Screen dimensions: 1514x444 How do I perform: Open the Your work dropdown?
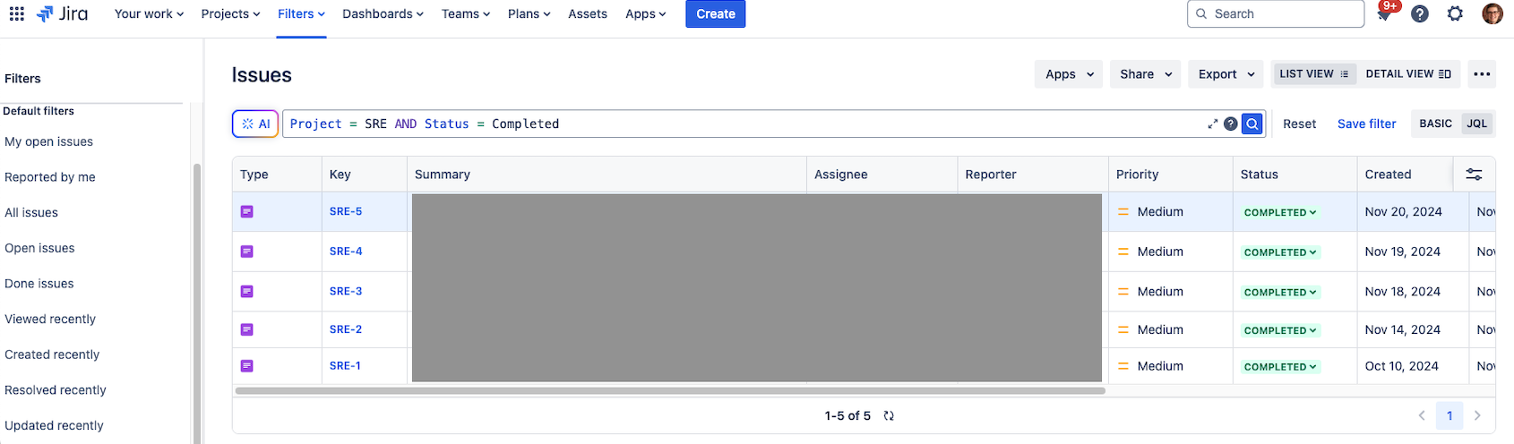[x=149, y=13]
